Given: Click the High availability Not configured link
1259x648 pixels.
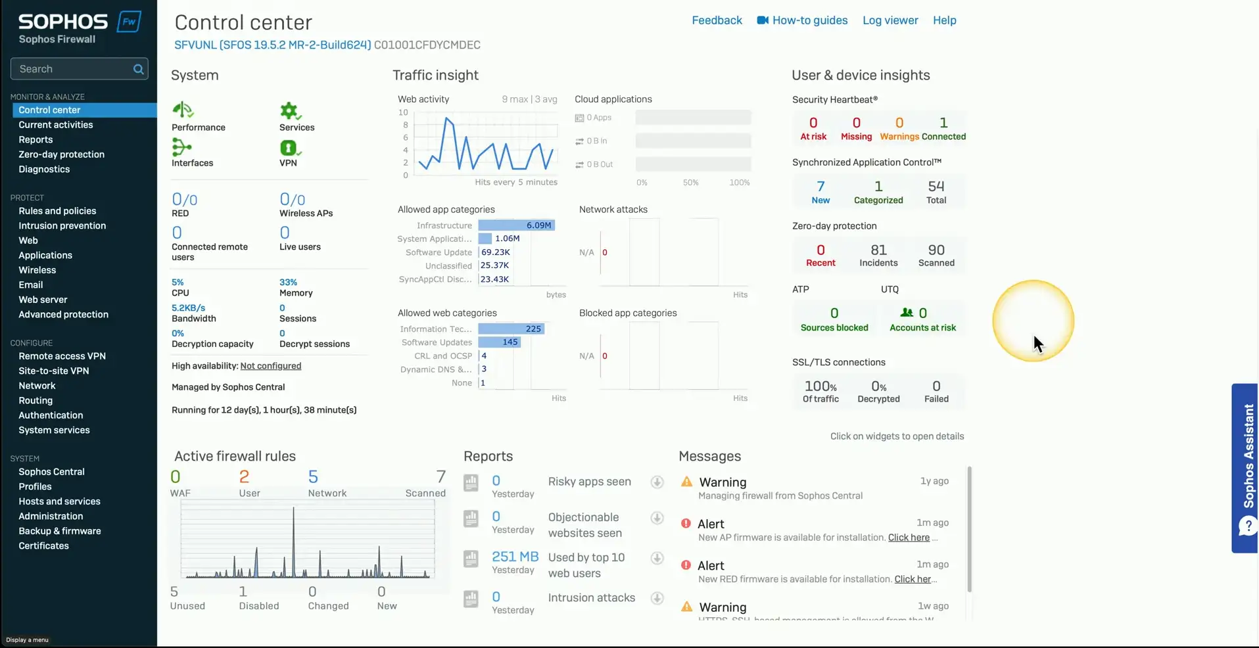Looking at the screenshot, I should pyautogui.click(x=270, y=366).
